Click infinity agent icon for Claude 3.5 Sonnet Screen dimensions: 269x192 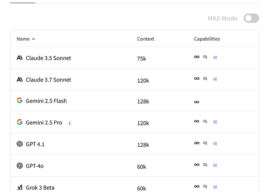(197, 57)
